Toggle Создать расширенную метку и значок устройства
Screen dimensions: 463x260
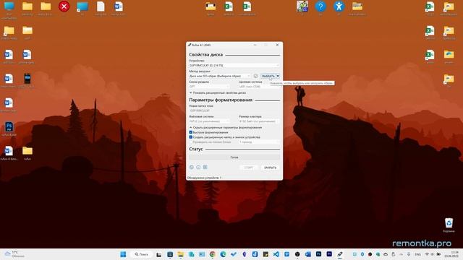(191, 137)
